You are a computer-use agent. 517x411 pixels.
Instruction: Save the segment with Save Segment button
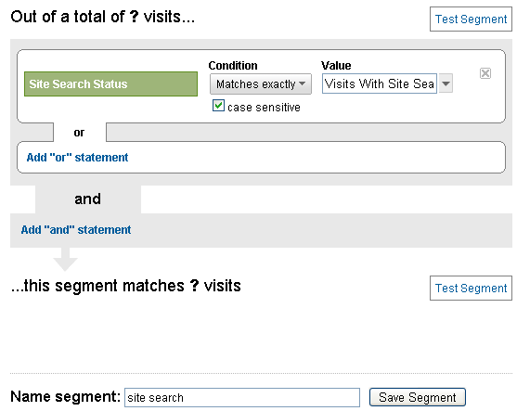tap(418, 397)
